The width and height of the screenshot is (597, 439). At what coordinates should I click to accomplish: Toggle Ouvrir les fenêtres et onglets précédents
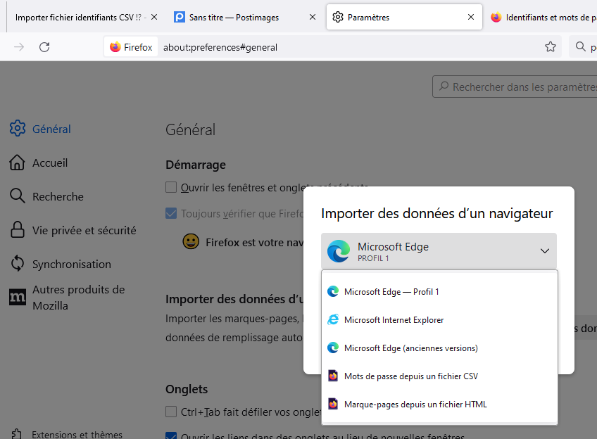(x=171, y=187)
